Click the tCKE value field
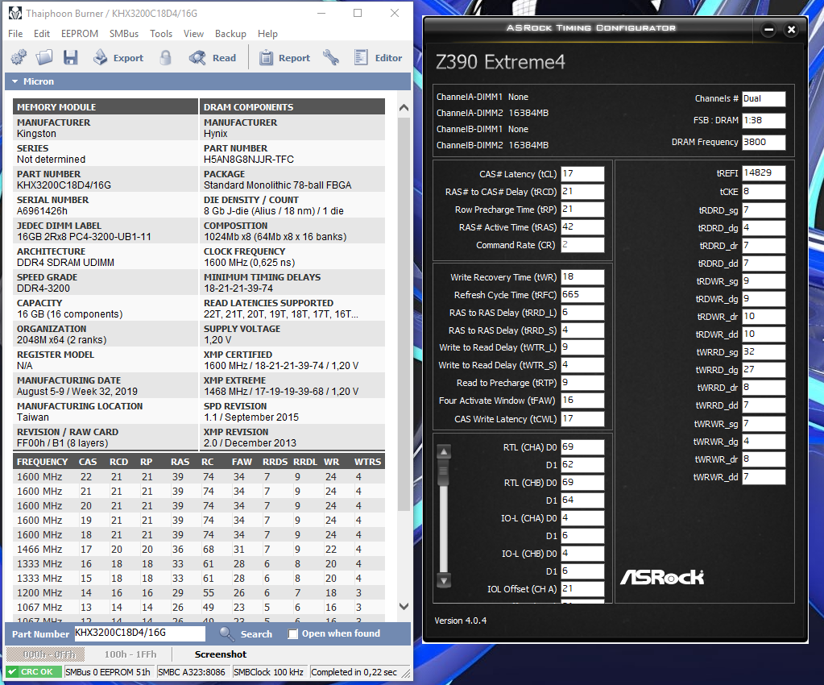The width and height of the screenshot is (824, 685). (x=764, y=191)
